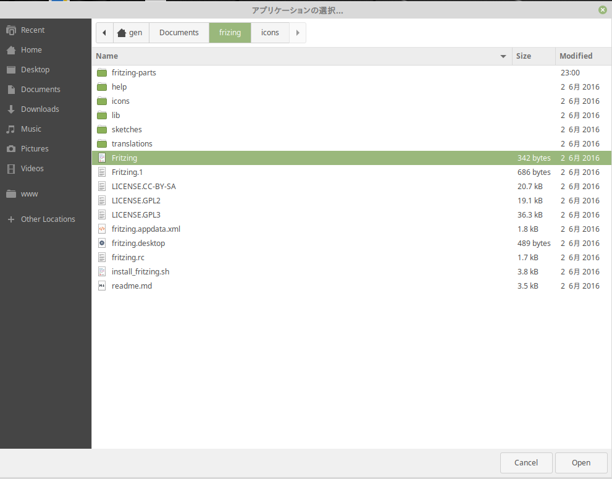Sort by the Modified column header

[583, 56]
